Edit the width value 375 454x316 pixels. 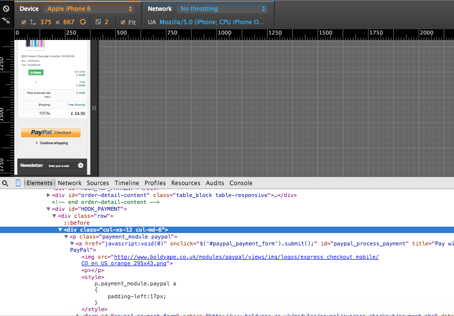pos(46,22)
